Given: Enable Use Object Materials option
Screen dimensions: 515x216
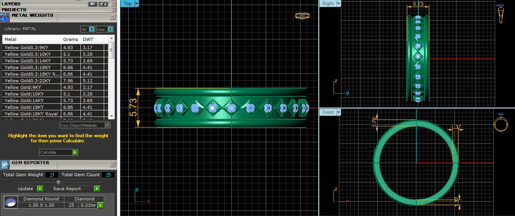Looking at the screenshot, I should click(x=107, y=125).
